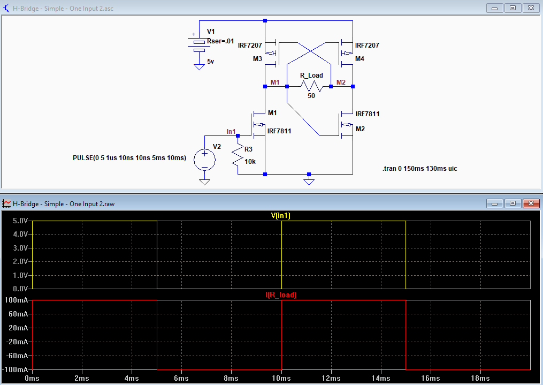Click the PULSE source value text
The width and height of the screenshot is (543, 385).
(129, 157)
